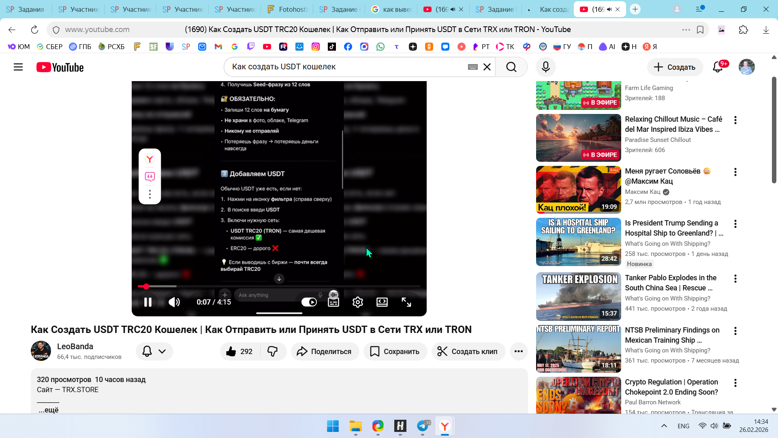Open more actions menu beside Создать клип
The width and height of the screenshot is (778, 438).
pyautogui.click(x=518, y=351)
